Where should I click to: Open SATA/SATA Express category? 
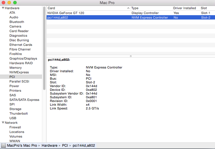[x=24, y=100]
